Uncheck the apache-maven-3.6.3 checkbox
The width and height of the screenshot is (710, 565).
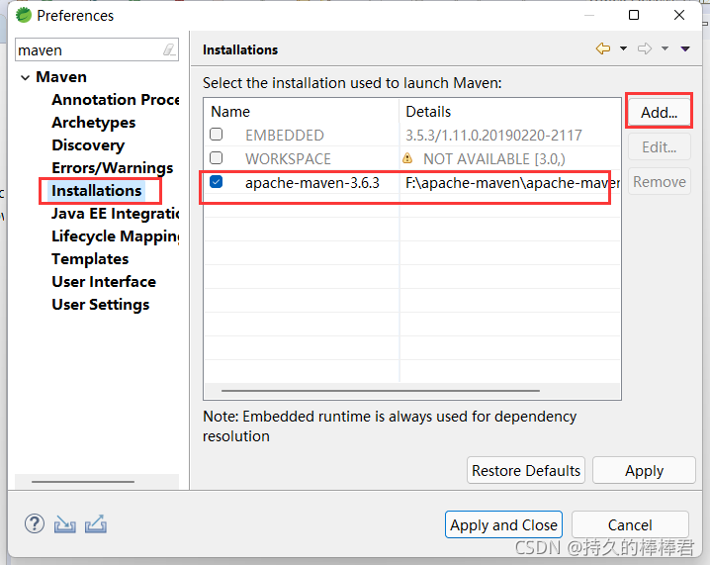[217, 182]
